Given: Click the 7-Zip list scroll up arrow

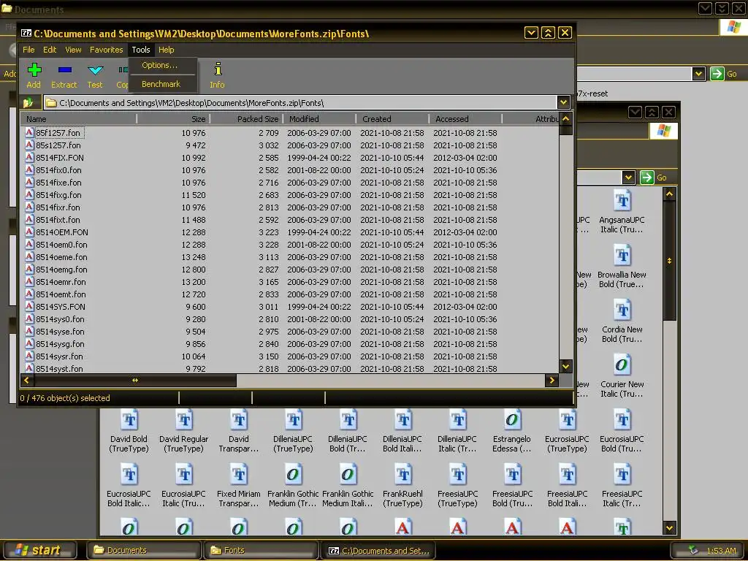Looking at the screenshot, I should point(566,119).
